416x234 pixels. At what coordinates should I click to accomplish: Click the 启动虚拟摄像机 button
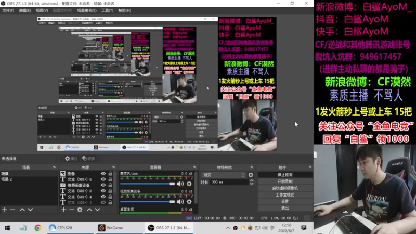coord(285,188)
